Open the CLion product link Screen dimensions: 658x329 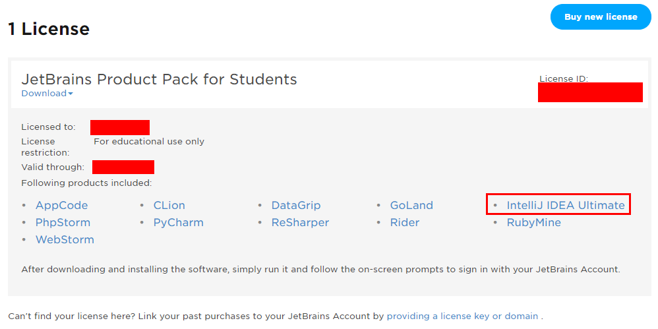(169, 205)
